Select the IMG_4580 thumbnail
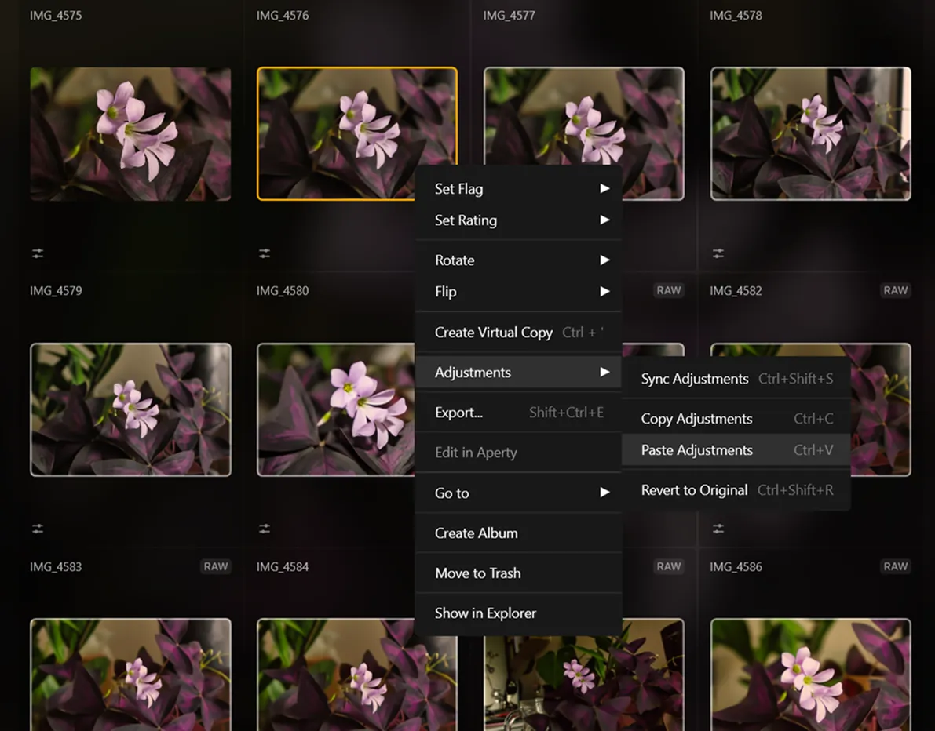The width and height of the screenshot is (935, 731). (x=336, y=409)
